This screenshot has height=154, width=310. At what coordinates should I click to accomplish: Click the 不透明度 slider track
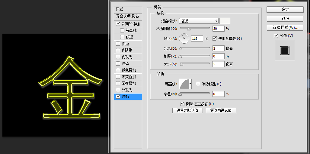pos(194,28)
